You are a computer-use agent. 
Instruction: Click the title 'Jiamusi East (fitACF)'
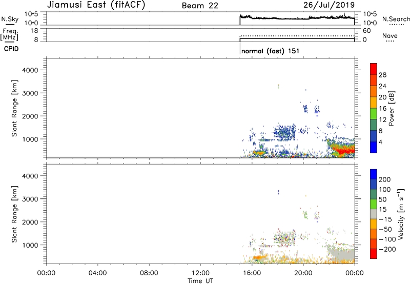(96, 5)
